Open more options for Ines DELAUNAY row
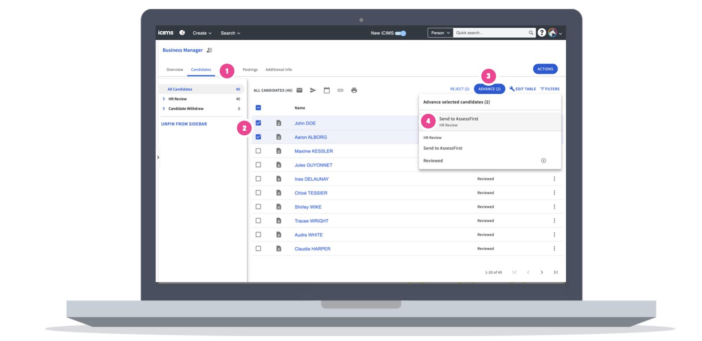Image resolution: width=702 pixels, height=341 pixels. [554, 179]
